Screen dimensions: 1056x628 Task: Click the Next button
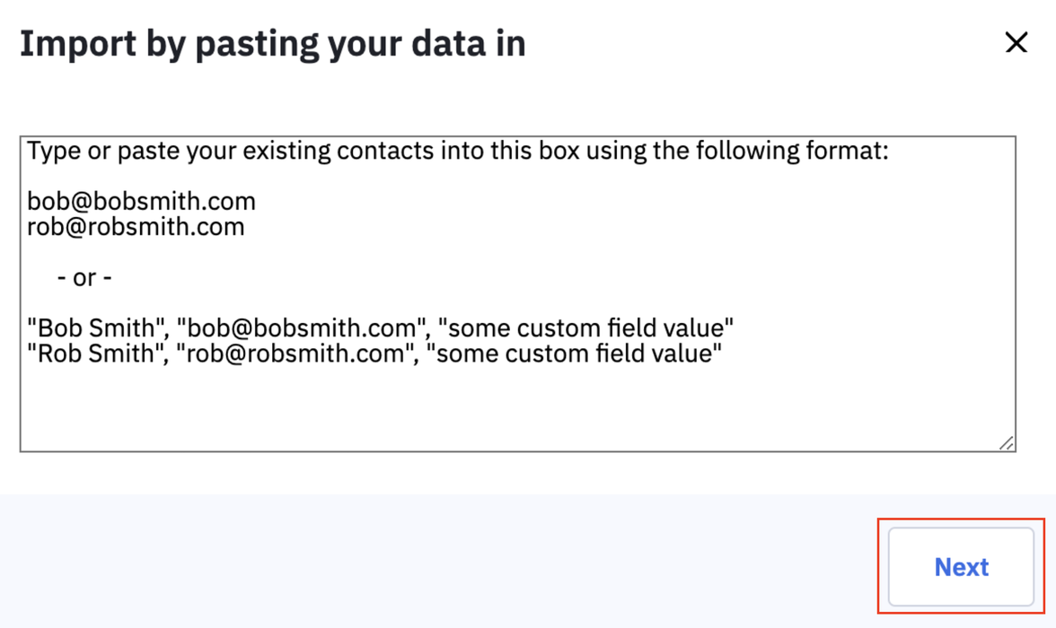pyautogui.click(x=961, y=567)
